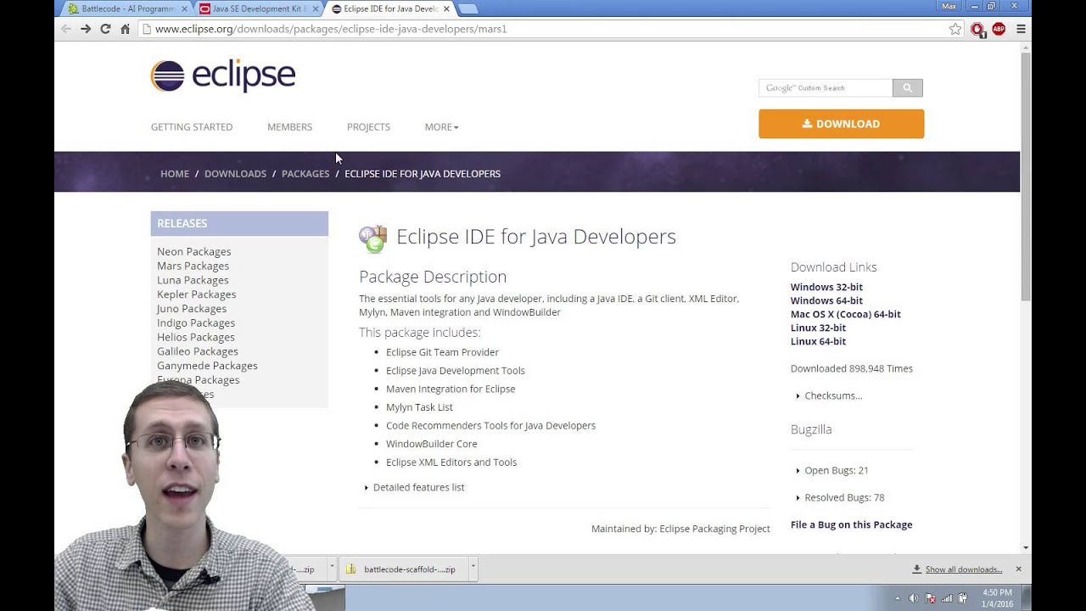Viewport: 1086px width, 611px height.
Task: Go to HOME in the breadcrumb
Action: click(x=175, y=174)
